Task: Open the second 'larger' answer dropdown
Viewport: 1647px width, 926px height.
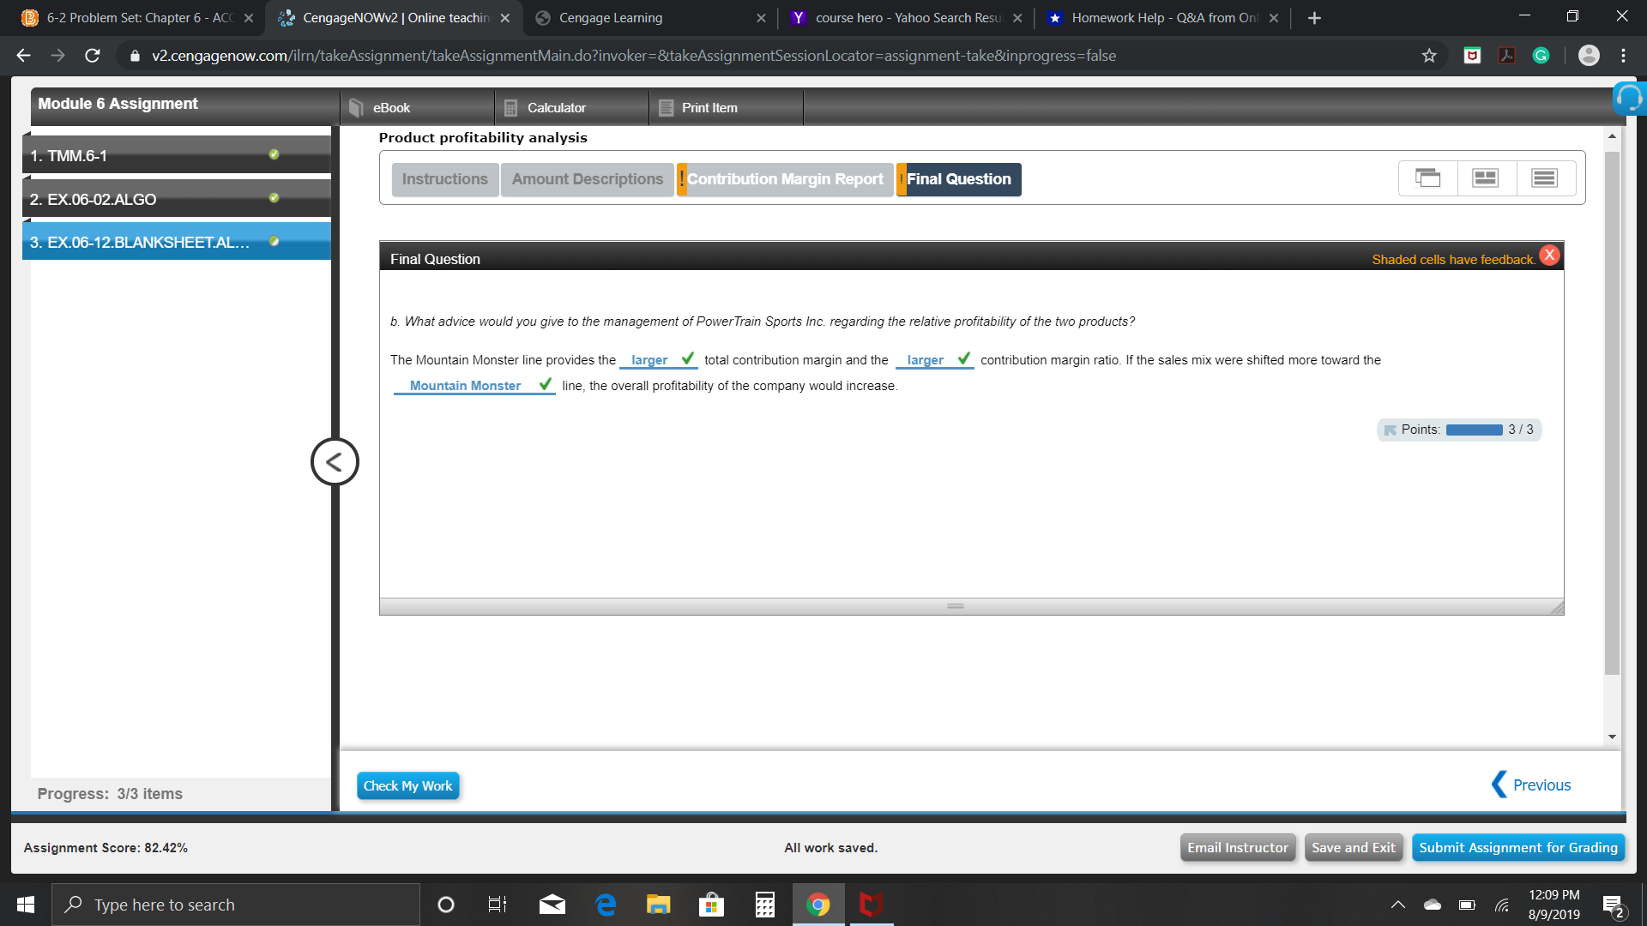Action: 925,360
